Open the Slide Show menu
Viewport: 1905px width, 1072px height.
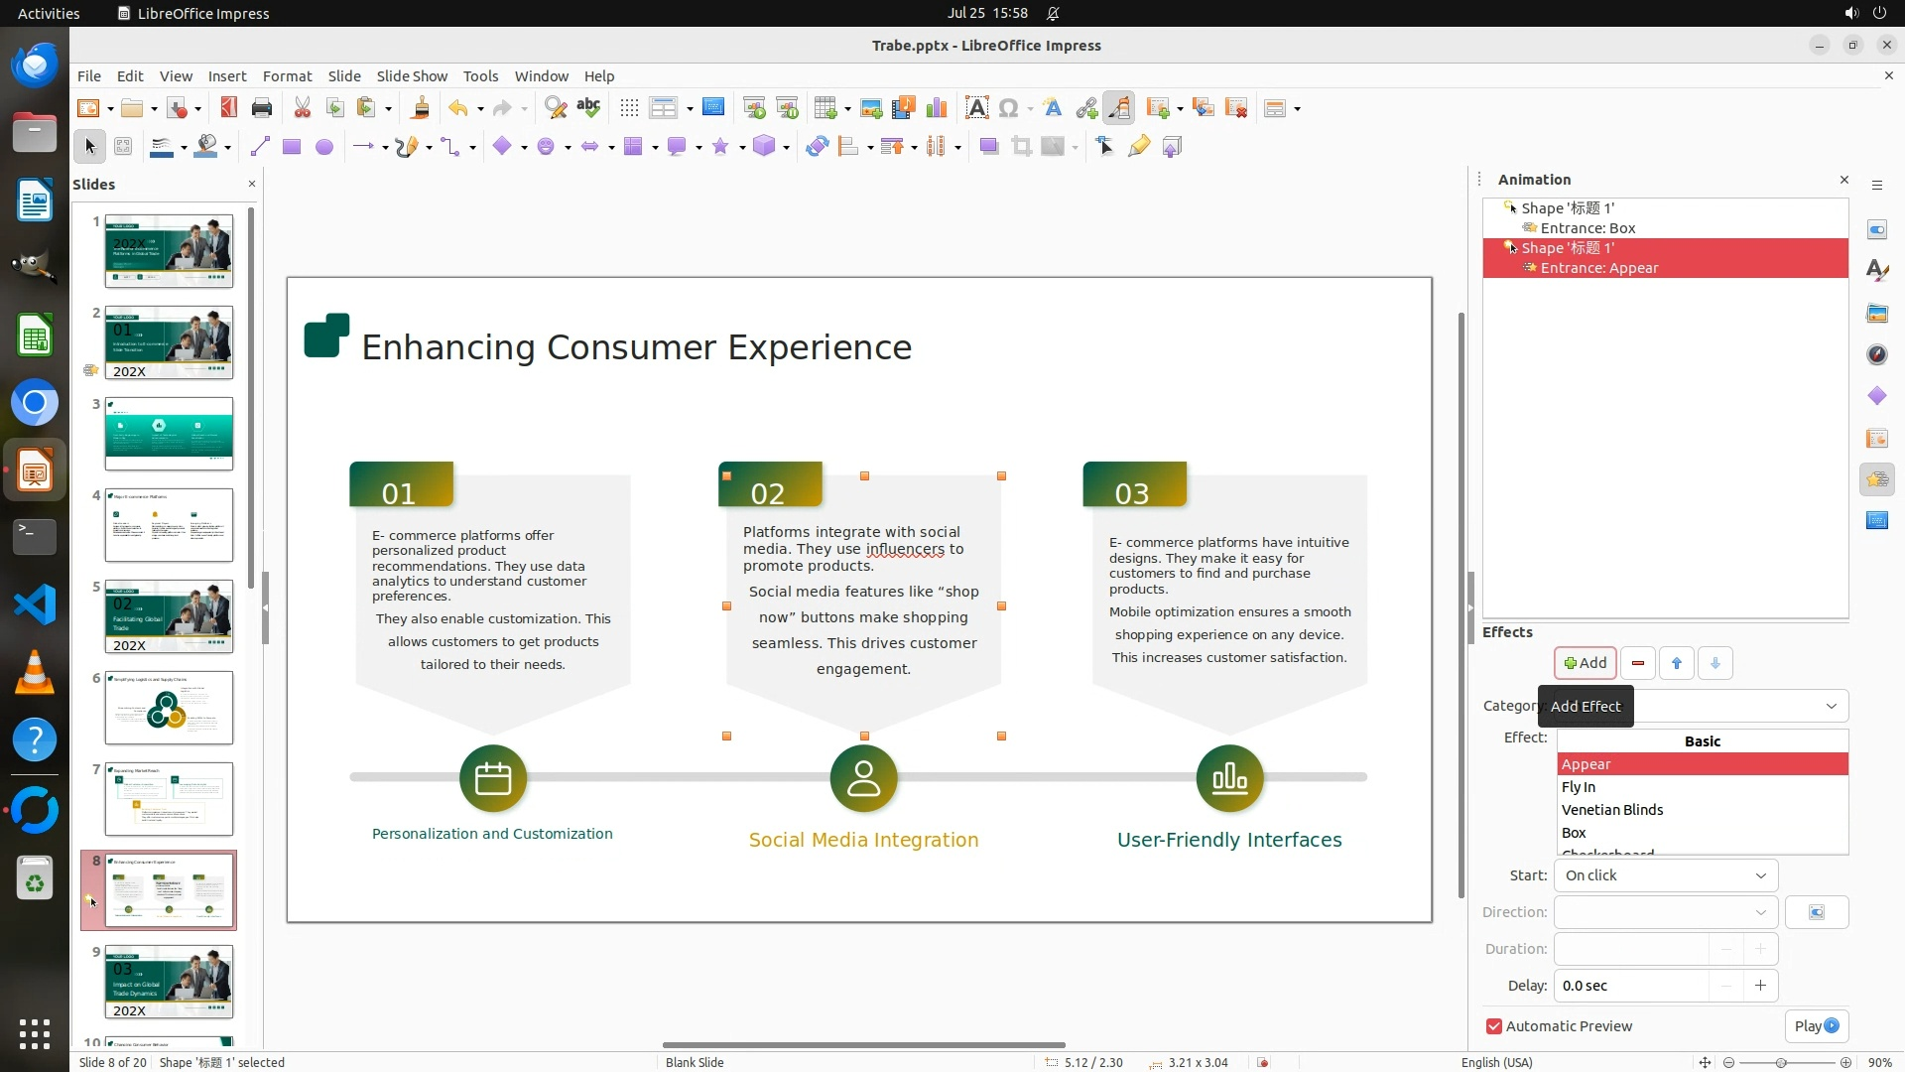[412, 75]
